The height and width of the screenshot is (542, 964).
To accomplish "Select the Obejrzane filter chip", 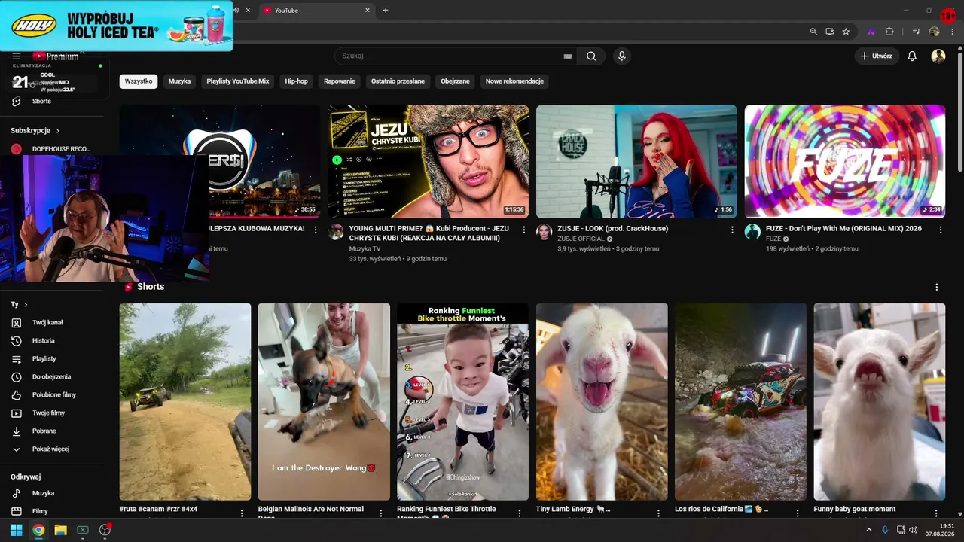I will (x=455, y=81).
